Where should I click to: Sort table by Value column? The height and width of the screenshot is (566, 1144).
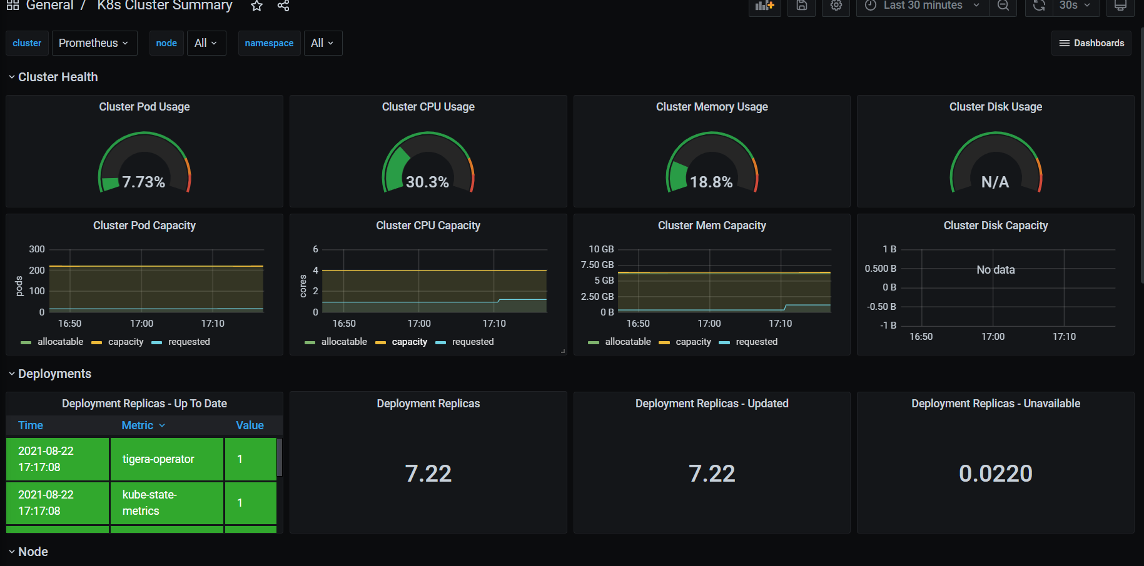coord(250,425)
